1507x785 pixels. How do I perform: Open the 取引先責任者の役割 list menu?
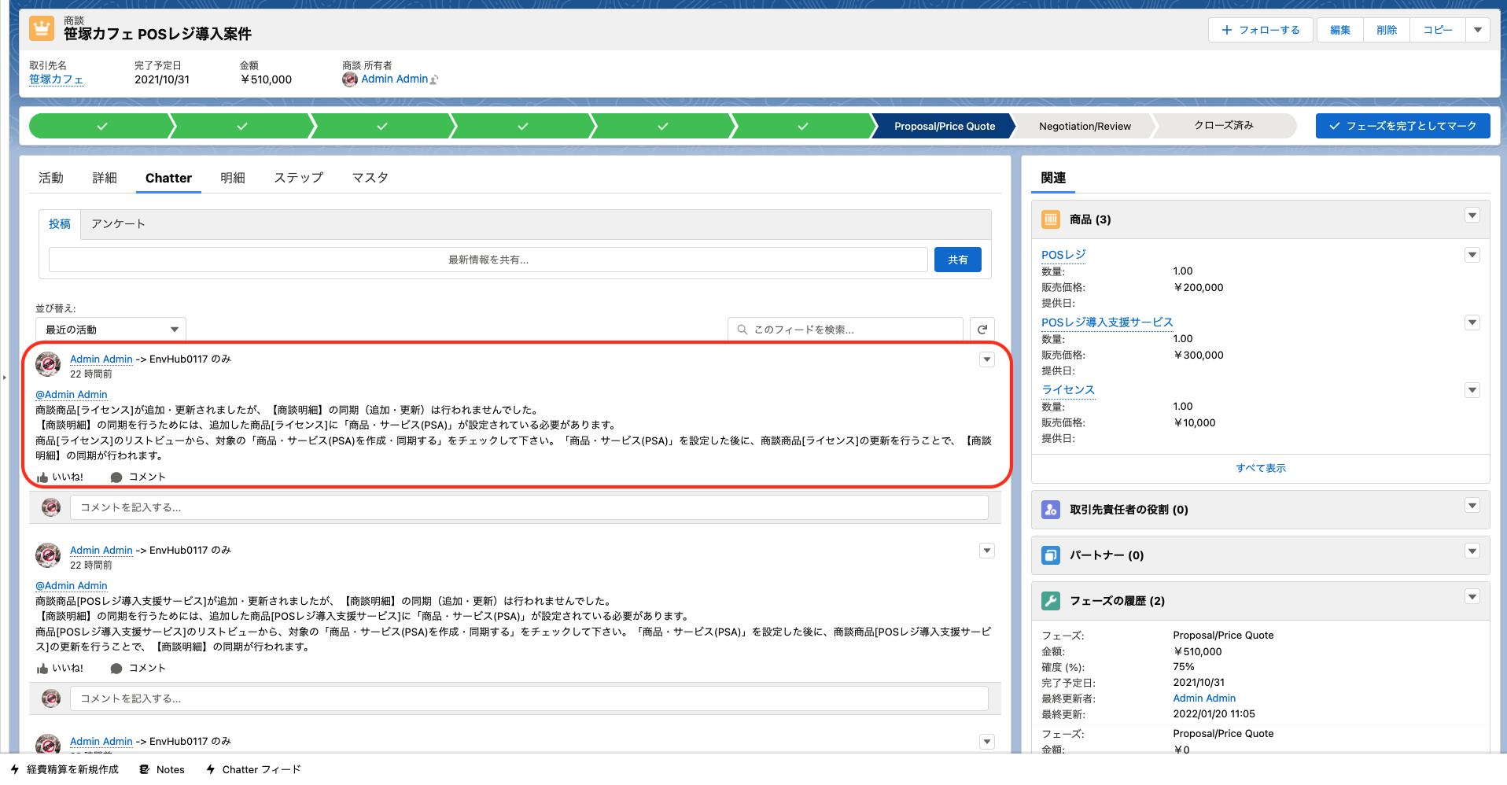(1472, 506)
